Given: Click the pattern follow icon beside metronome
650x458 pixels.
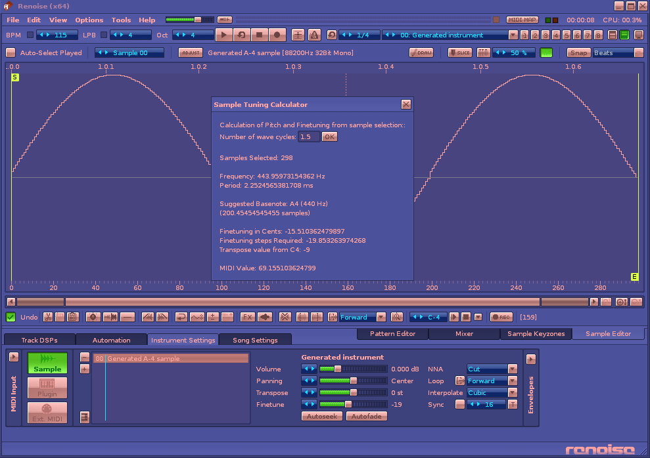Looking at the screenshot, I should [x=298, y=35].
